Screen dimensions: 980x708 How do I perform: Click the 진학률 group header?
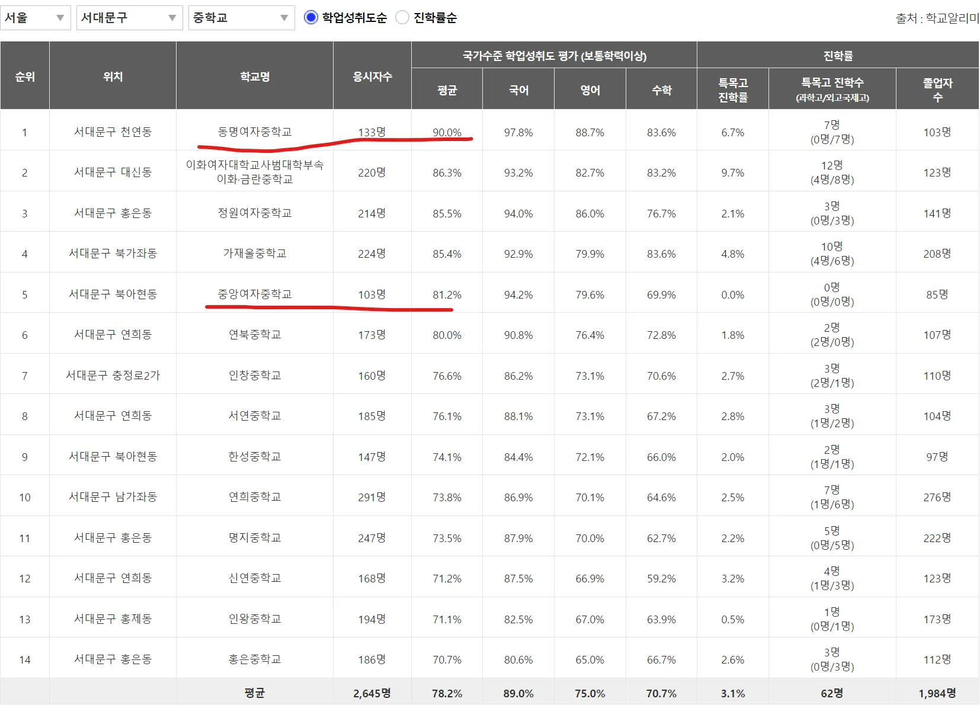pos(838,55)
